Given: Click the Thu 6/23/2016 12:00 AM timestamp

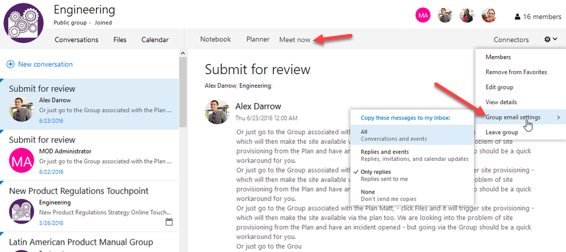Looking at the screenshot, I should point(267,118).
